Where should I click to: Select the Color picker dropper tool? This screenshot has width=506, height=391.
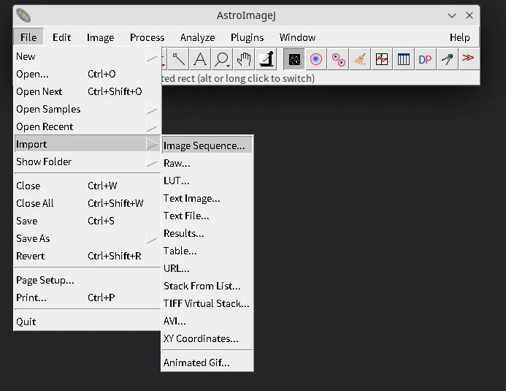266,59
